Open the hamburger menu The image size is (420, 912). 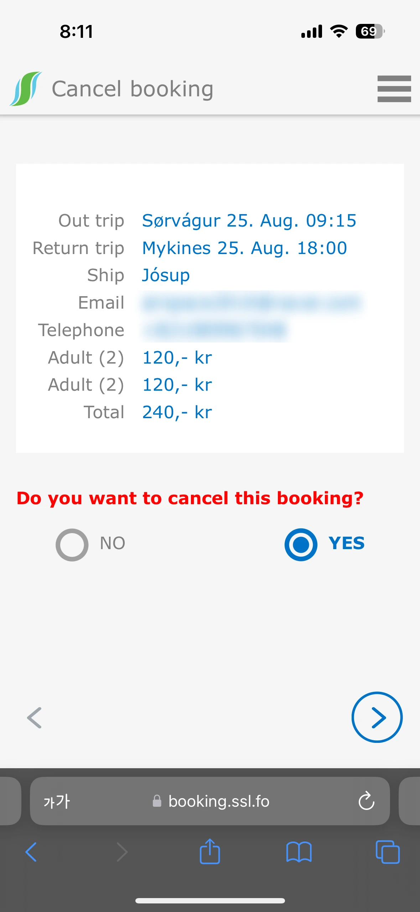click(x=394, y=89)
